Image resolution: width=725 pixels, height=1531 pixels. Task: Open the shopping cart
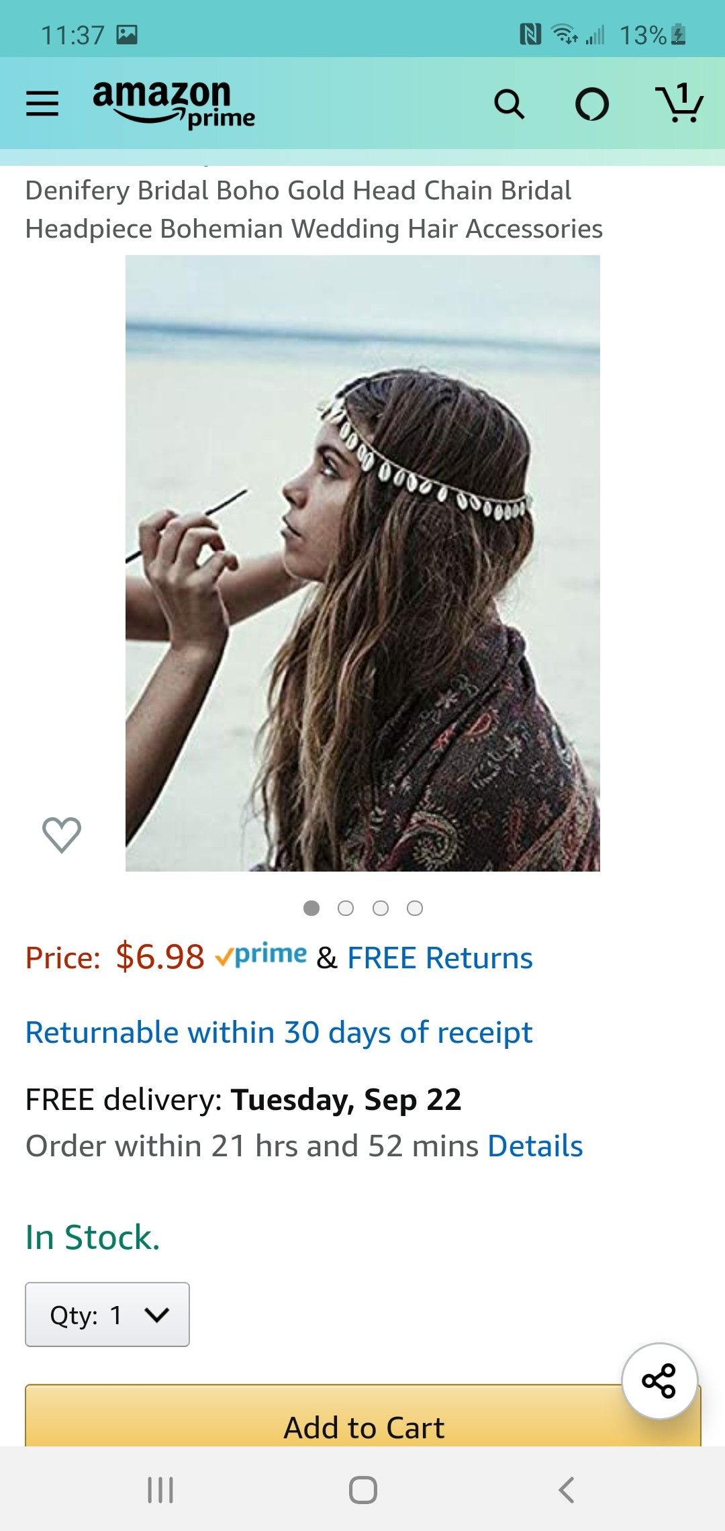[679, 104]
